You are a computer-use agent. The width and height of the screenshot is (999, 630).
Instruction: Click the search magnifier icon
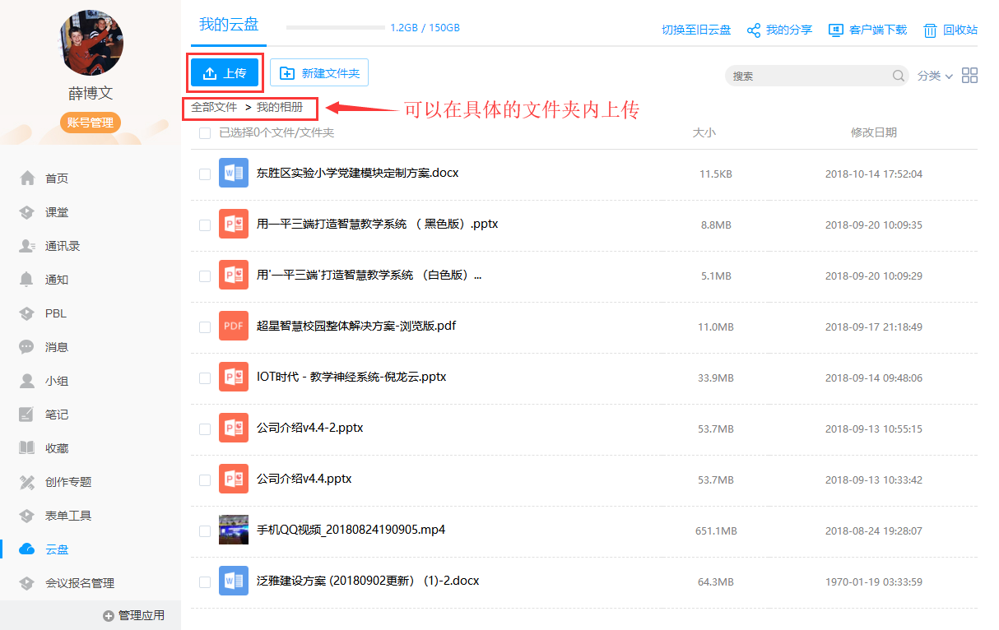pos(899,76)
